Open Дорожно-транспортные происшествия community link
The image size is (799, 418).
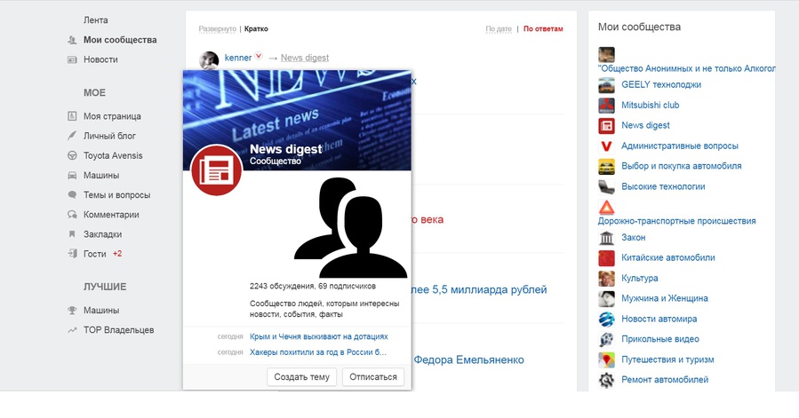[x=676, y=221]
